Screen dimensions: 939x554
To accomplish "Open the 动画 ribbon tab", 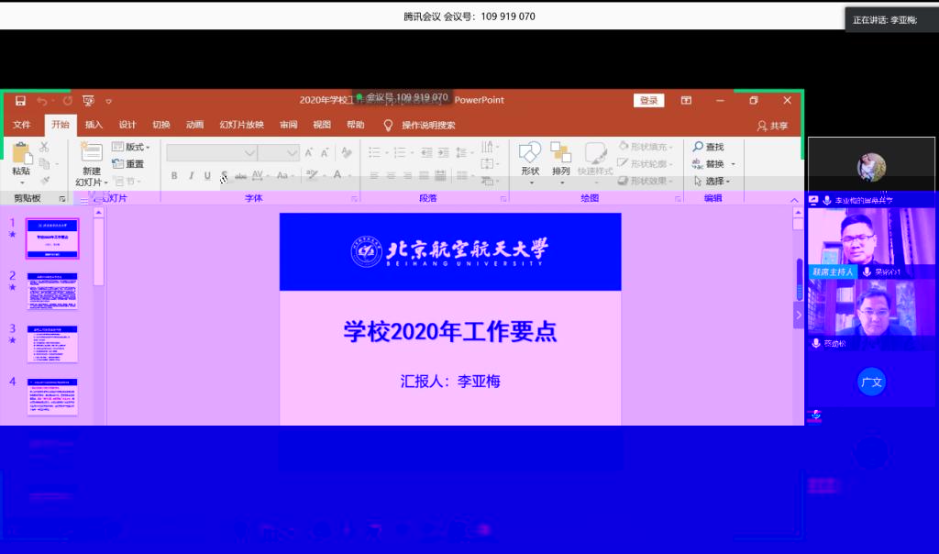I will [194, 125].
